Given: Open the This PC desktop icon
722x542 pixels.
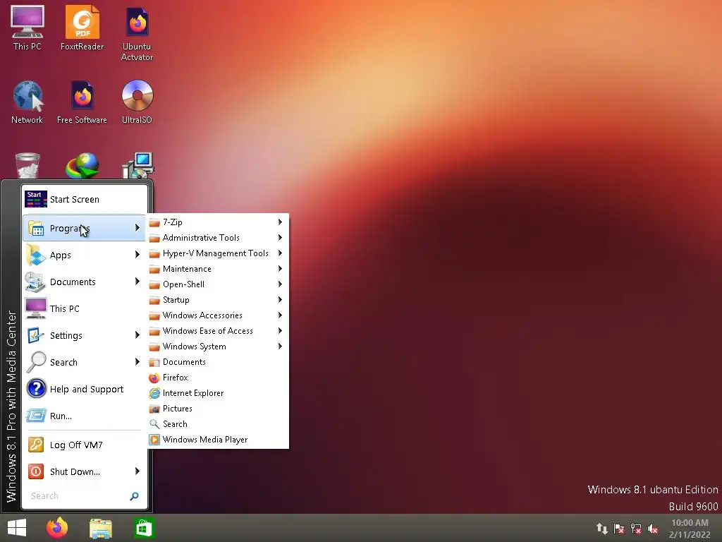Looking at the screenshot, I should click(x=27, y=28).
